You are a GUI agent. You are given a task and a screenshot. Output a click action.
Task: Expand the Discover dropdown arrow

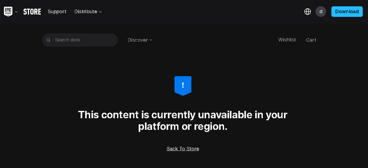point(151,40)
